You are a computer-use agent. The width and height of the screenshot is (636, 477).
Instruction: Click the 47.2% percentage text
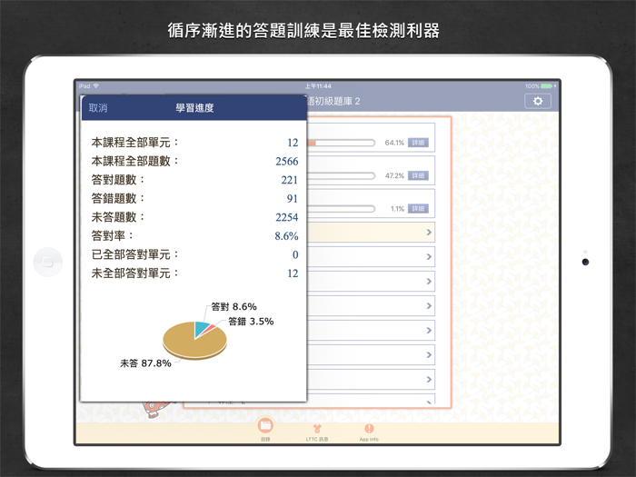394,175
